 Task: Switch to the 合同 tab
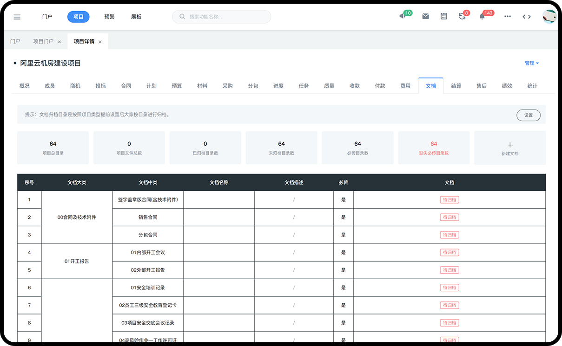126,86
